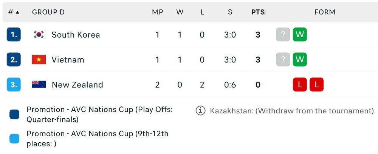378x154 pixels.
Task: Sort table by rank number column
Action: point(14,12)
